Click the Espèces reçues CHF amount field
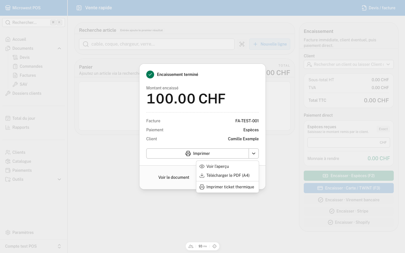 point(349,143)
